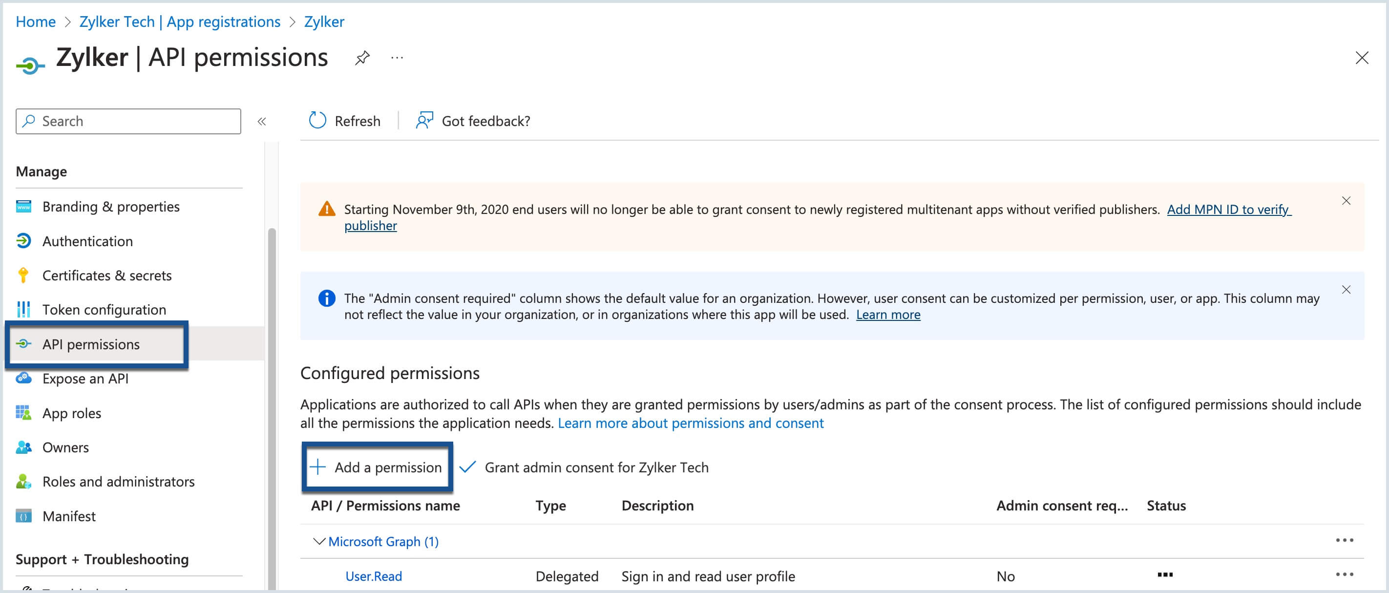The height and width of the screenshot is (593, 1389).
Task: Refresh the permissions list
Action: pyautogui.click(x=344, y=121)
